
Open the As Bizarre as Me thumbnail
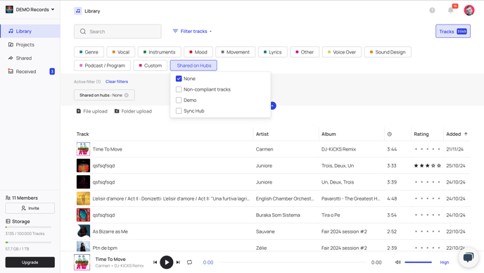click(x=83, y=231)
